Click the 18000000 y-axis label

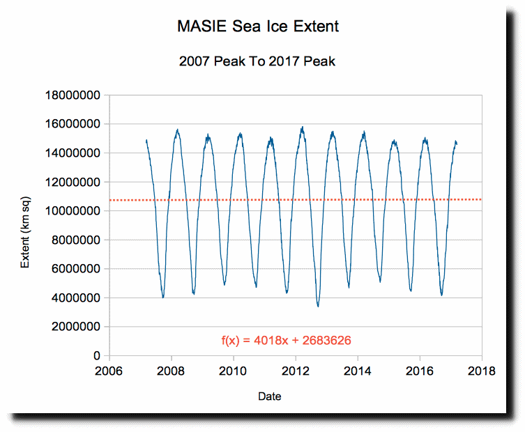click(73, 95)
